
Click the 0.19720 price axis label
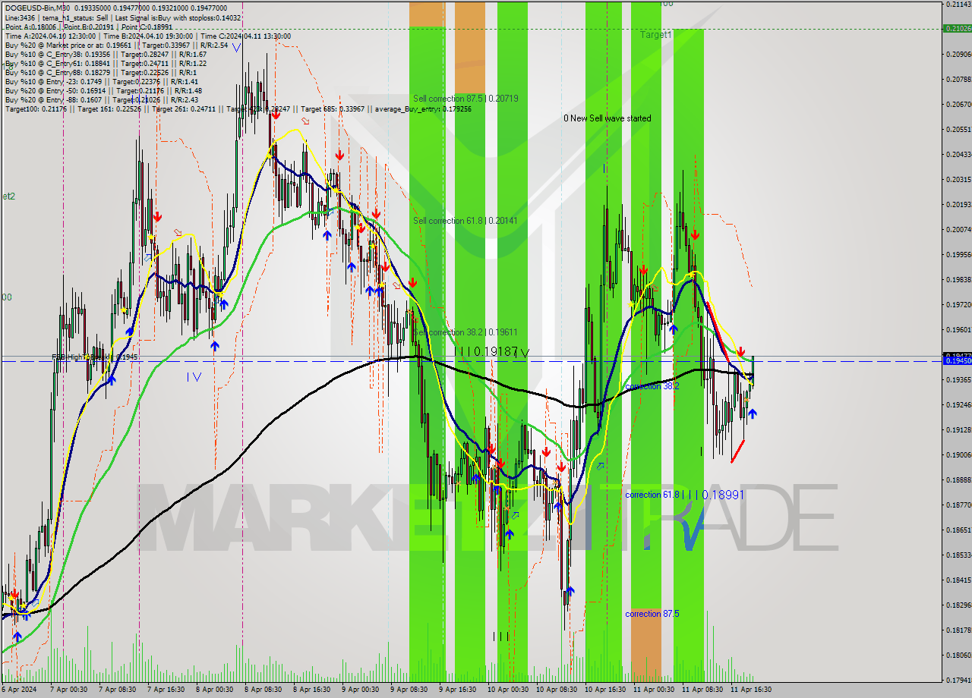pyautogui.click(x=958, y=305)
